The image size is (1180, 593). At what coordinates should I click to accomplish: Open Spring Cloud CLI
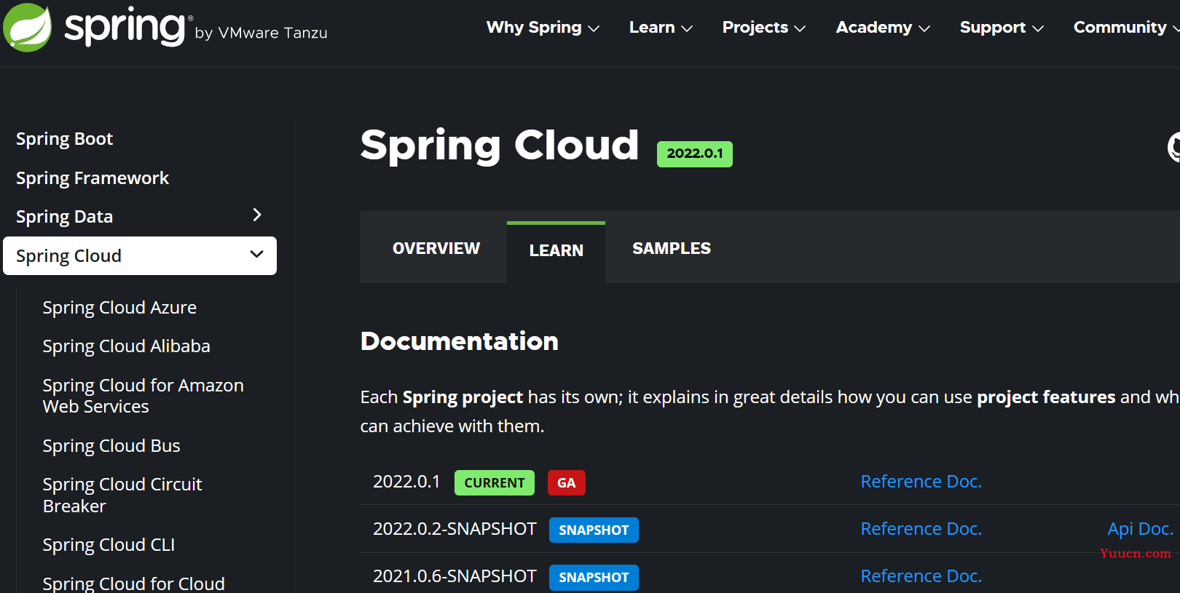tap(109, 545)
